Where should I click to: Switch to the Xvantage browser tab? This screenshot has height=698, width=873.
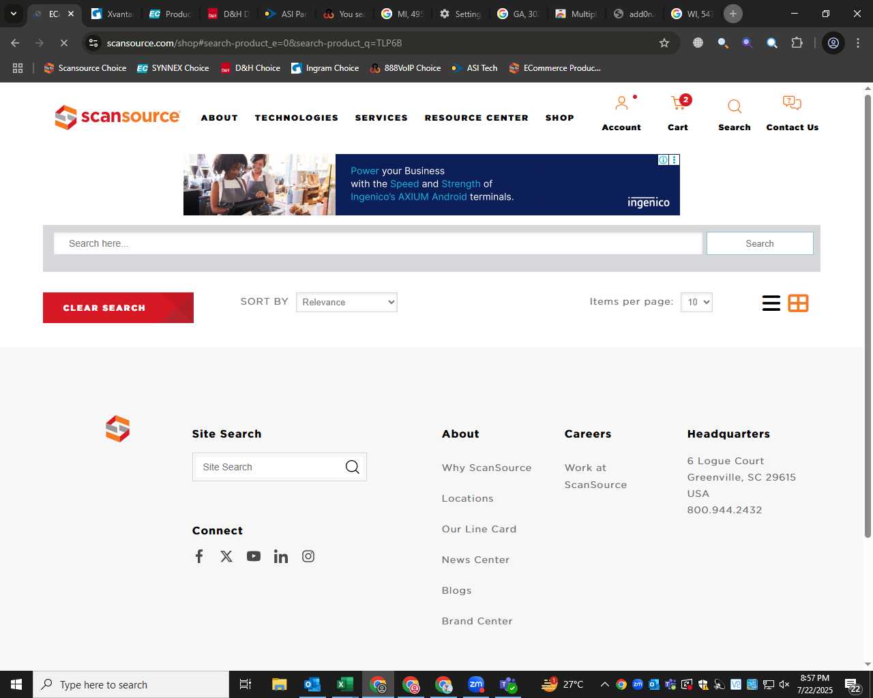coord(113,14)
